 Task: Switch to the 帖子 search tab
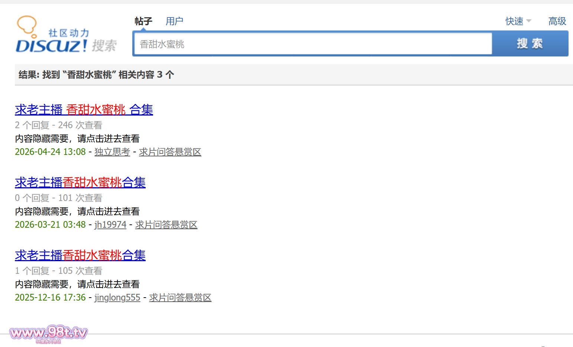143,21
